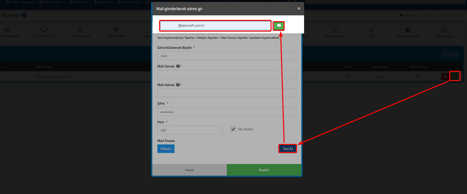Click the smtp-mail.outlook.com table cell

coord(53,76)
